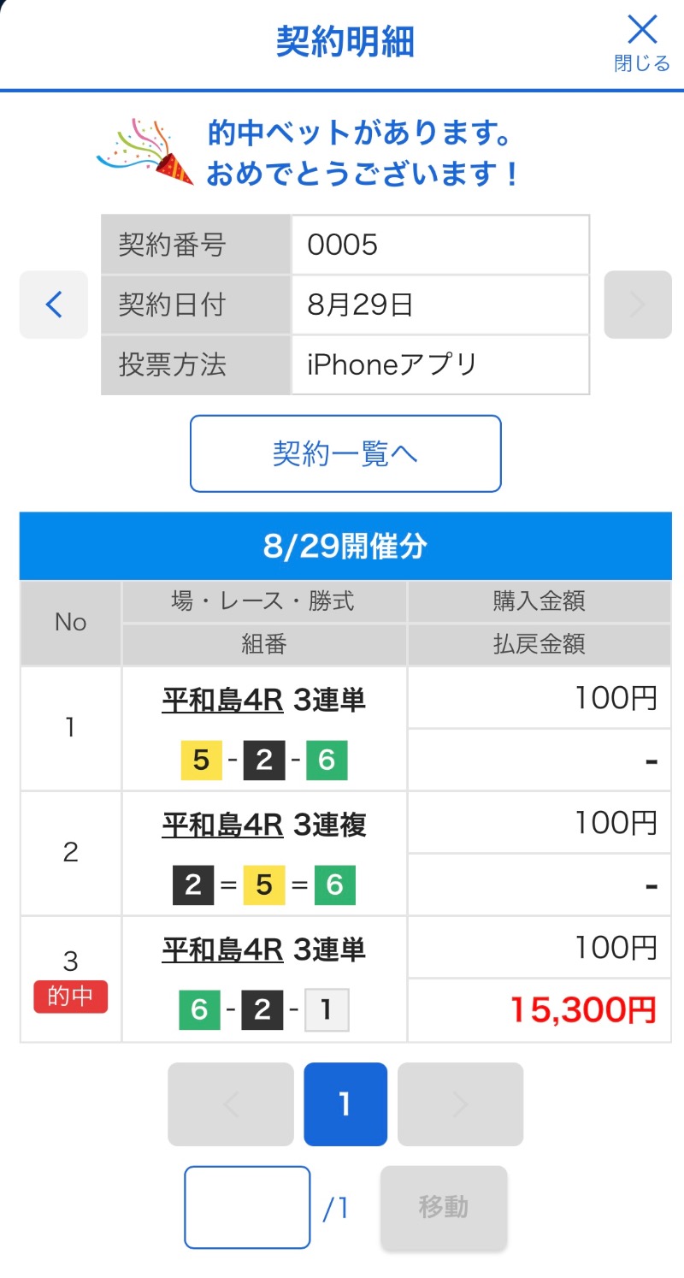
Task: Click yellow boat number 5 in row 1
Action: click(202, 760)
